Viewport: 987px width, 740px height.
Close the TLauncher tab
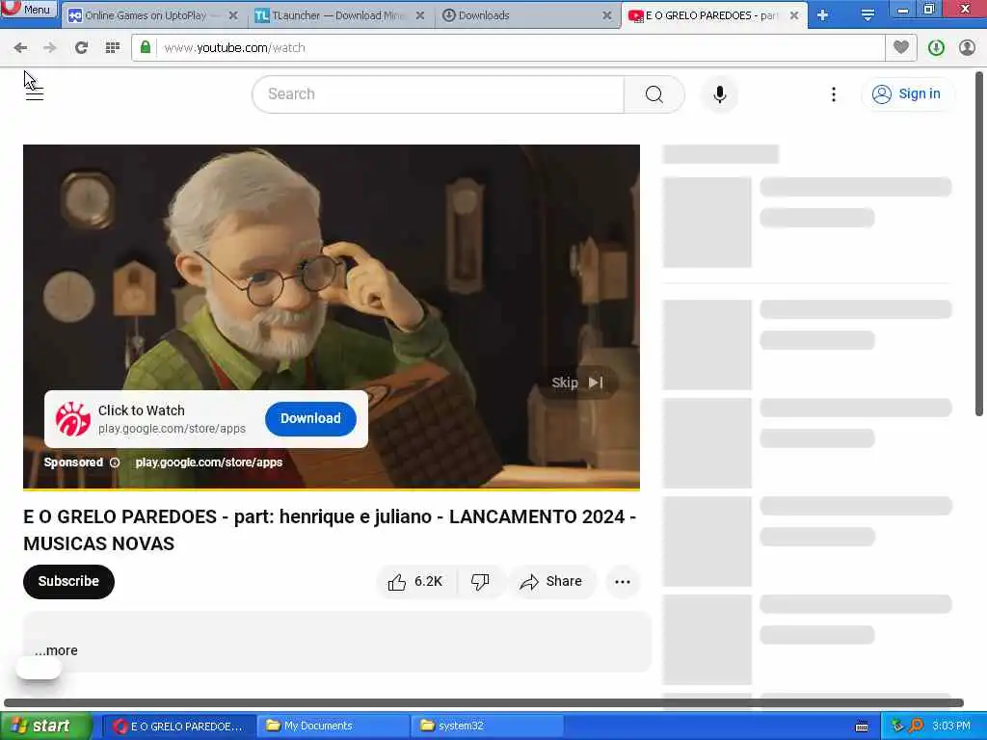click(x=420, y=15)
